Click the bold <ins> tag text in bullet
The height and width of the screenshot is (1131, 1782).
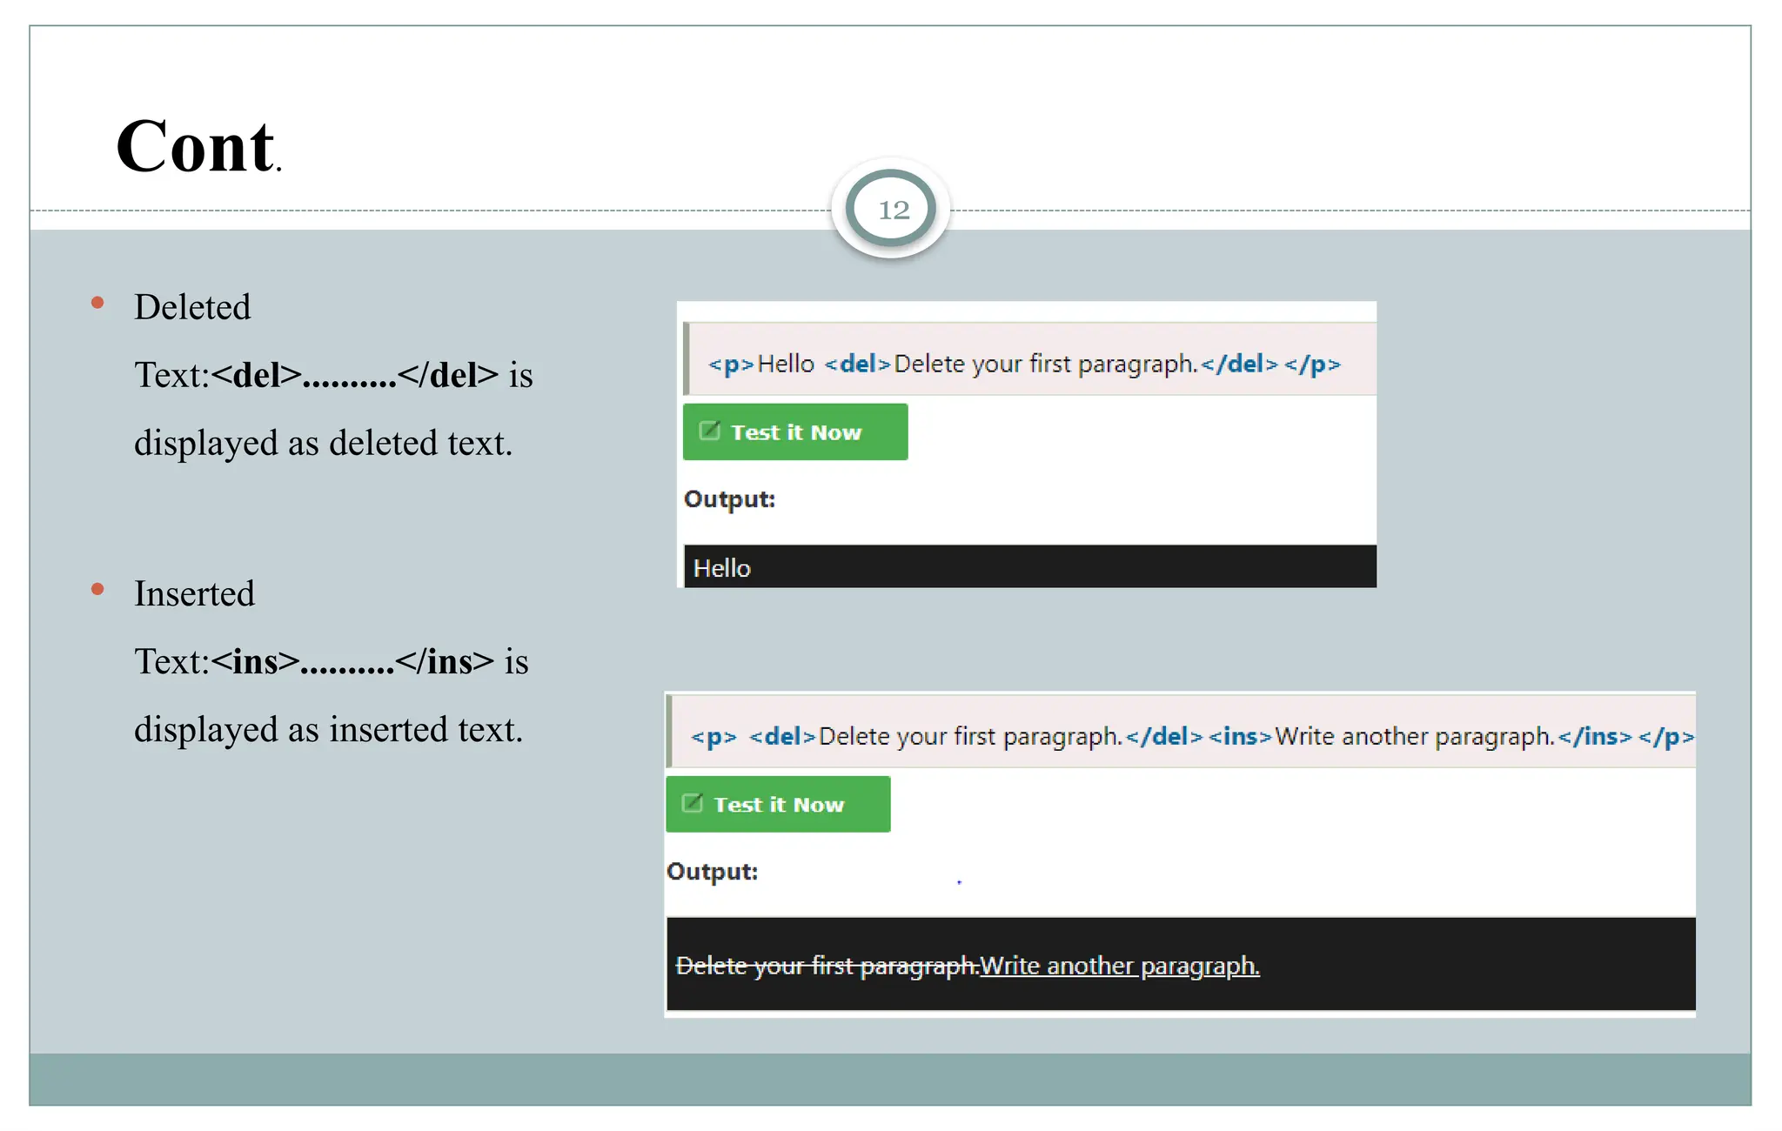[x=255, y=661]
